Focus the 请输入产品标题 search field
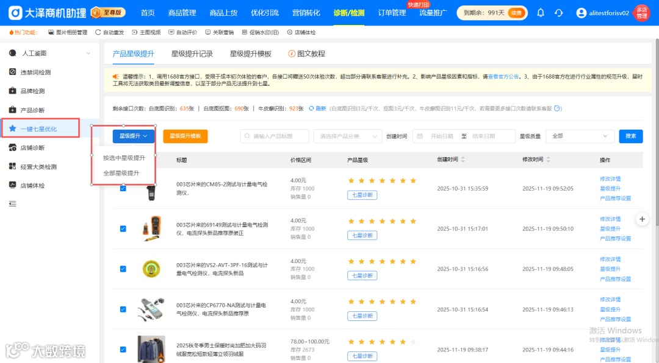The height and width of the screenshot is (363, 659). [x=275, y=136]
